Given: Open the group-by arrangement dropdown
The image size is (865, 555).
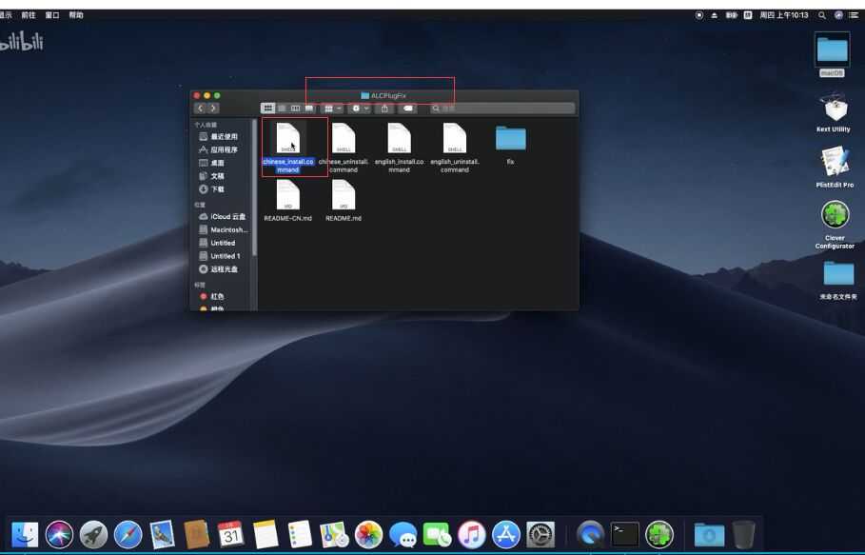Looking at the screenshot, I should click(333, 109).
